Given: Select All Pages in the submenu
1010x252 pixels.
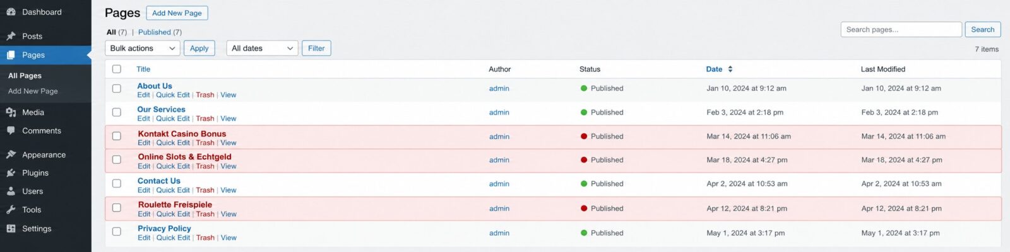Looking at the screenshot, I should coord(25,76).
